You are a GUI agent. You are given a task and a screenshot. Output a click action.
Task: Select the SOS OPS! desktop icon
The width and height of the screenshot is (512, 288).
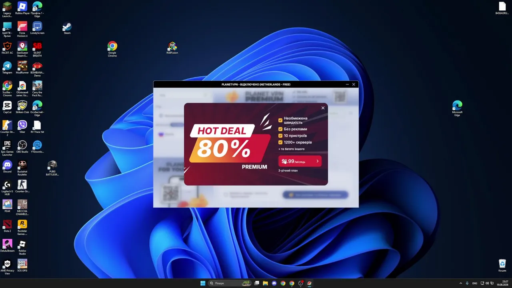(x=22, y=266)
